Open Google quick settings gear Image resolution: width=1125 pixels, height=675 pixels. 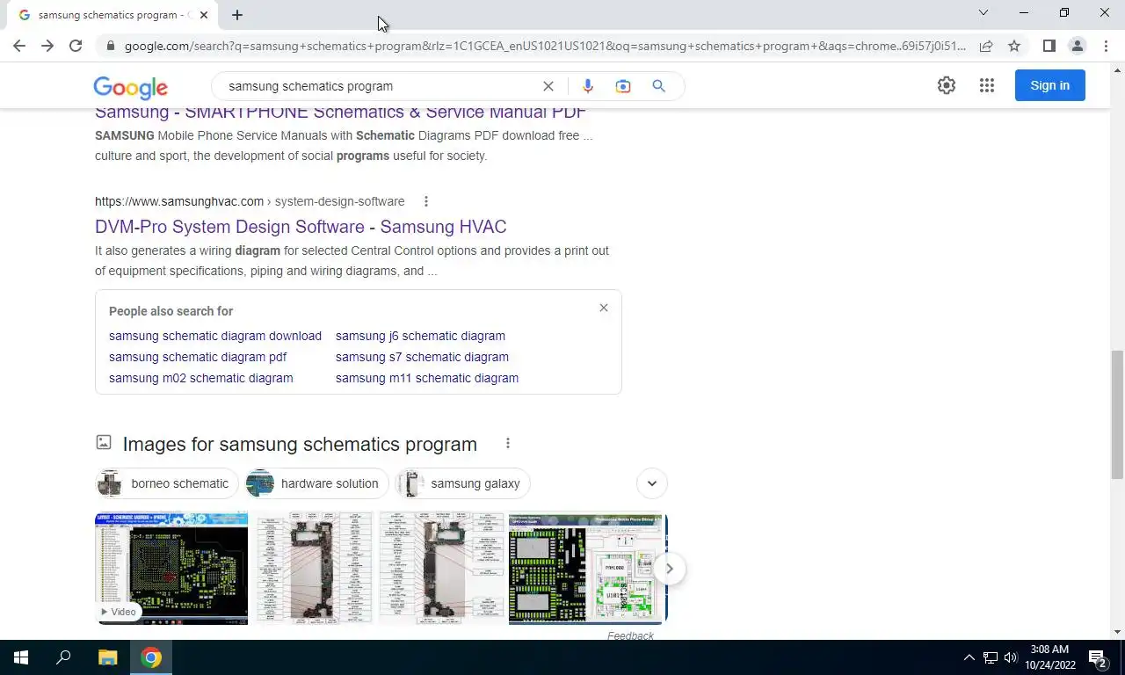[947, 85]
